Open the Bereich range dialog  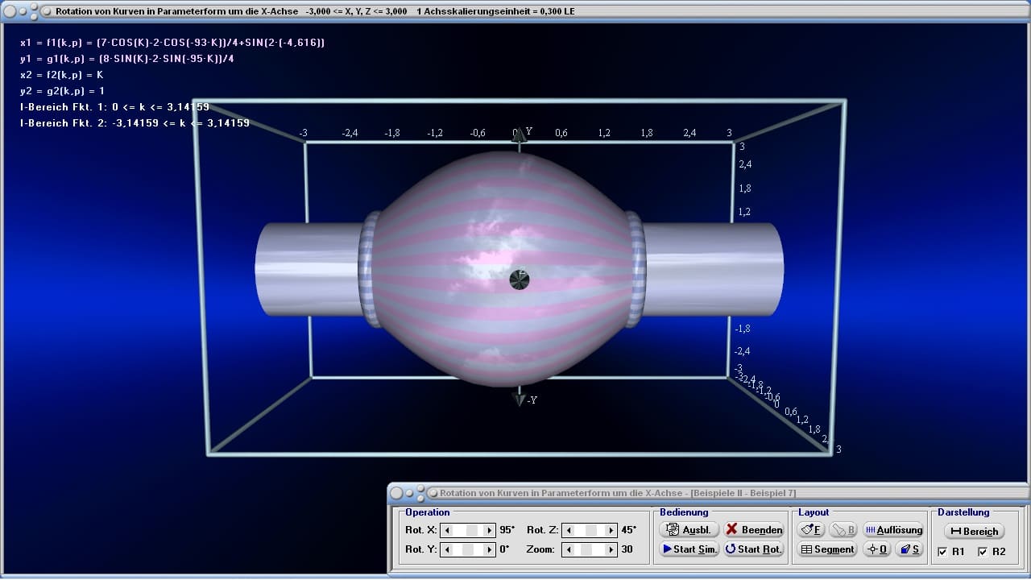tap(975, 531)
